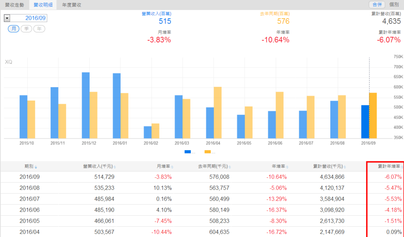This screenshot has width=404, height=237.
Task: Click the summary 累計年增率 value above chart
Action: pos(389,40)
